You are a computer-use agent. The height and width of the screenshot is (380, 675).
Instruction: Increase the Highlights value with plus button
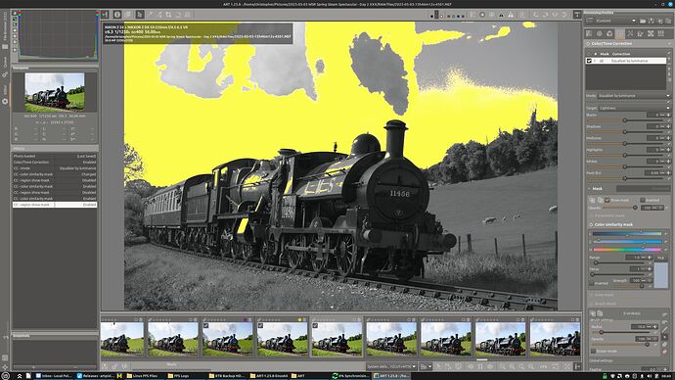[668, 150]
